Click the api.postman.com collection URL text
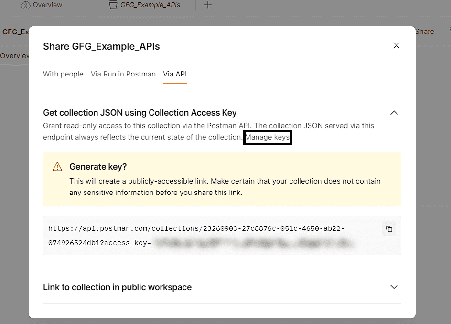Viewport: 451px width, 324px height. (x=196, y=229)
